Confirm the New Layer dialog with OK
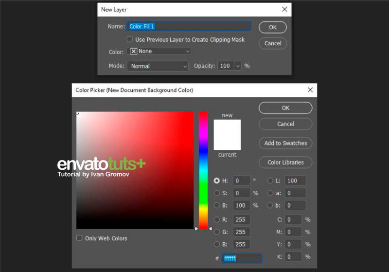This screenshot has width=389, height=272. click(x=273, y=27)
